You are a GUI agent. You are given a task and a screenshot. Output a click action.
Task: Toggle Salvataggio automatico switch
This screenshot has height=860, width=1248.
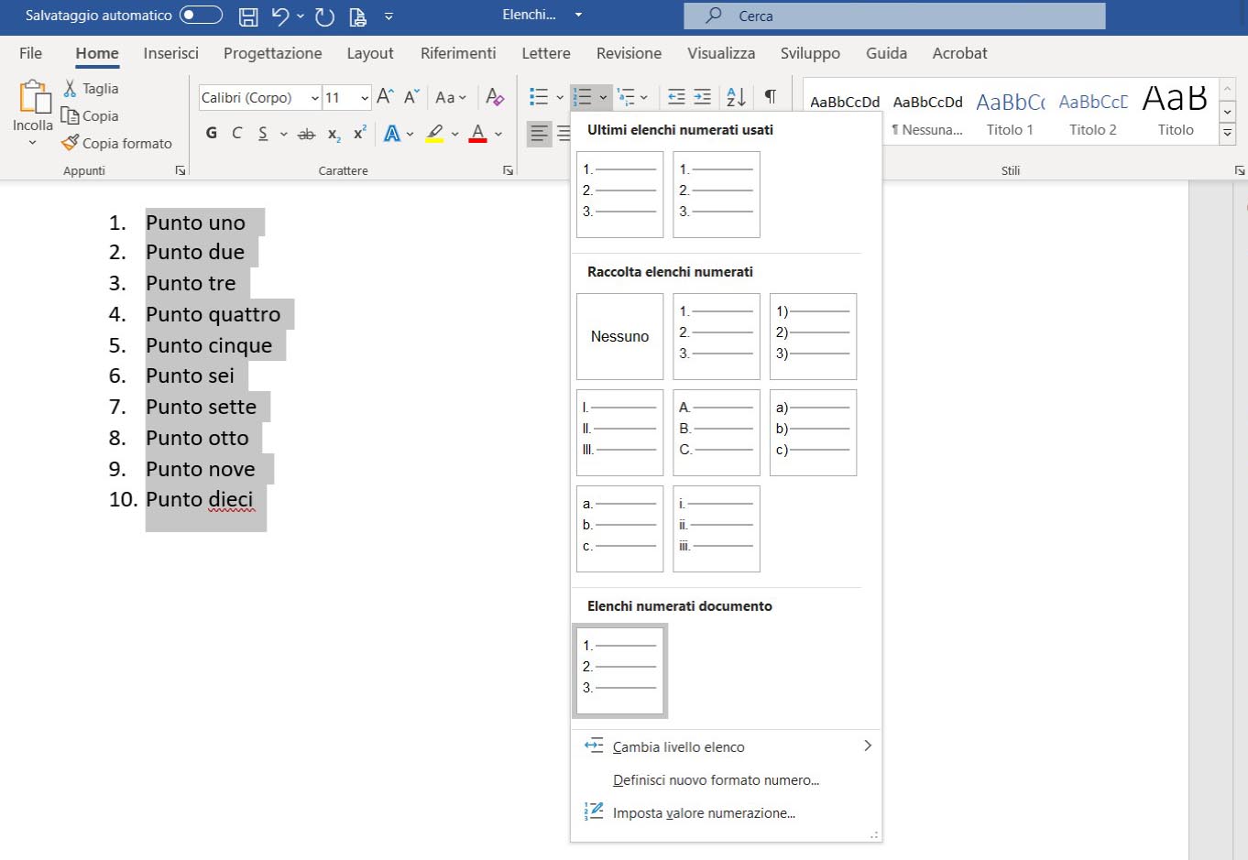[x=201, y=16]
